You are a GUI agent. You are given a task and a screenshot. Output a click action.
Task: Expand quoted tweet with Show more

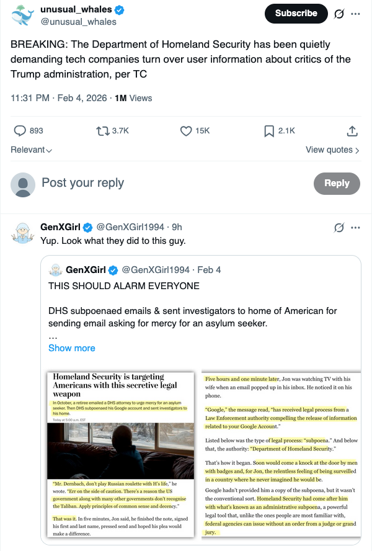tap(72, 348)
